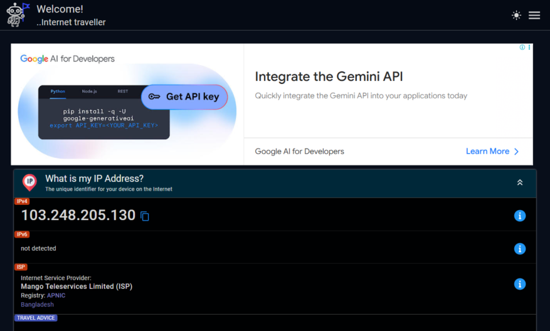Click the What is my IP Address? heading
The image size is (550, 331).
click(x=94, y=179)
